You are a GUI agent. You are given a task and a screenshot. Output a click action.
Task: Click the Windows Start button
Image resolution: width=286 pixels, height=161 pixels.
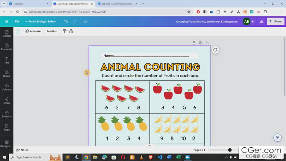(4, 157)
